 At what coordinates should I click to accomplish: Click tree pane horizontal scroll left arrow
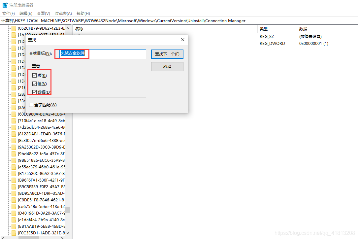[x=3, y=238]
